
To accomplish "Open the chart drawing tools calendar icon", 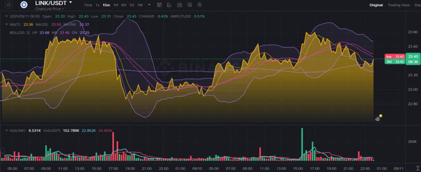I will point(160,5).
